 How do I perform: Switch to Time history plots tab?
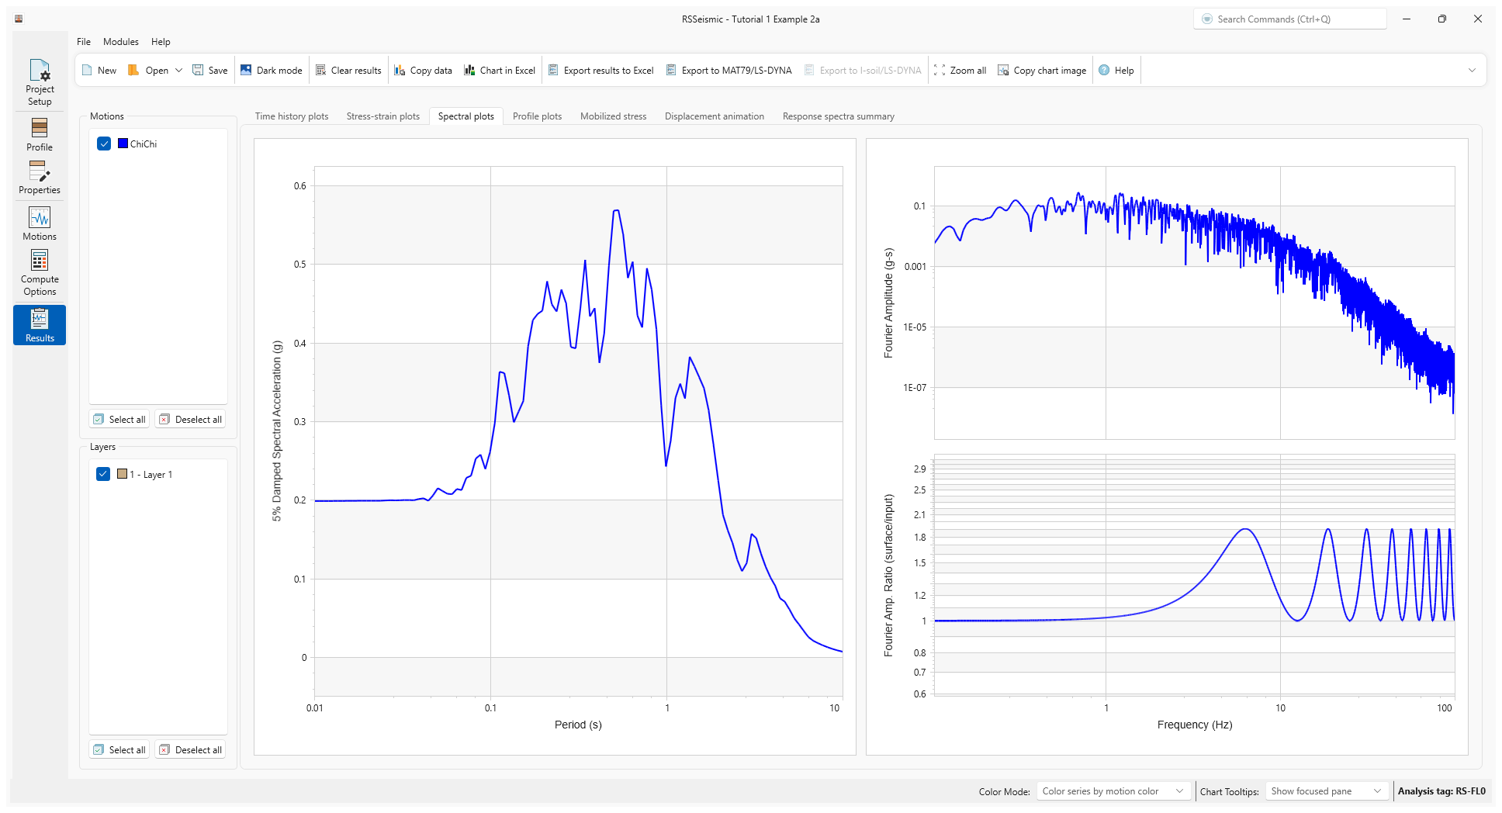point(292,116)
